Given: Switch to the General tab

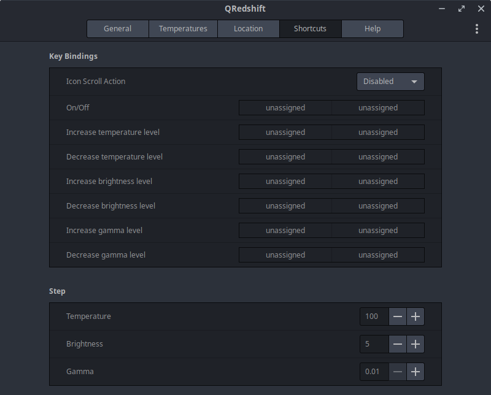Looking at the screenshot, I should 117,29.
